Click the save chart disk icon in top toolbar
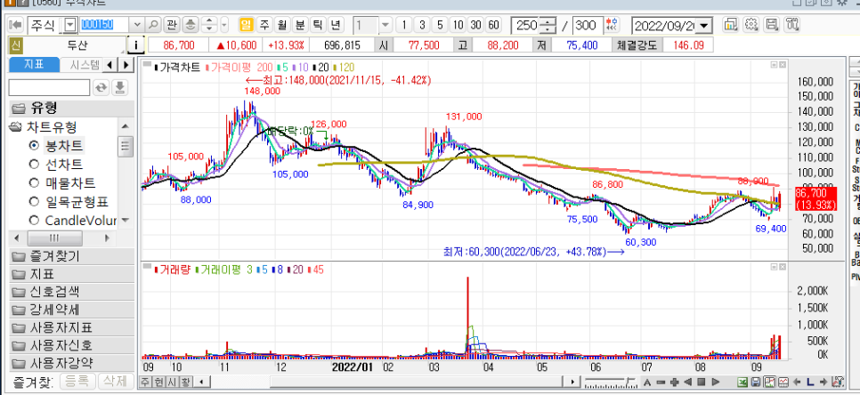The width and height of the screenshot is (860, 395). (772, 25)
